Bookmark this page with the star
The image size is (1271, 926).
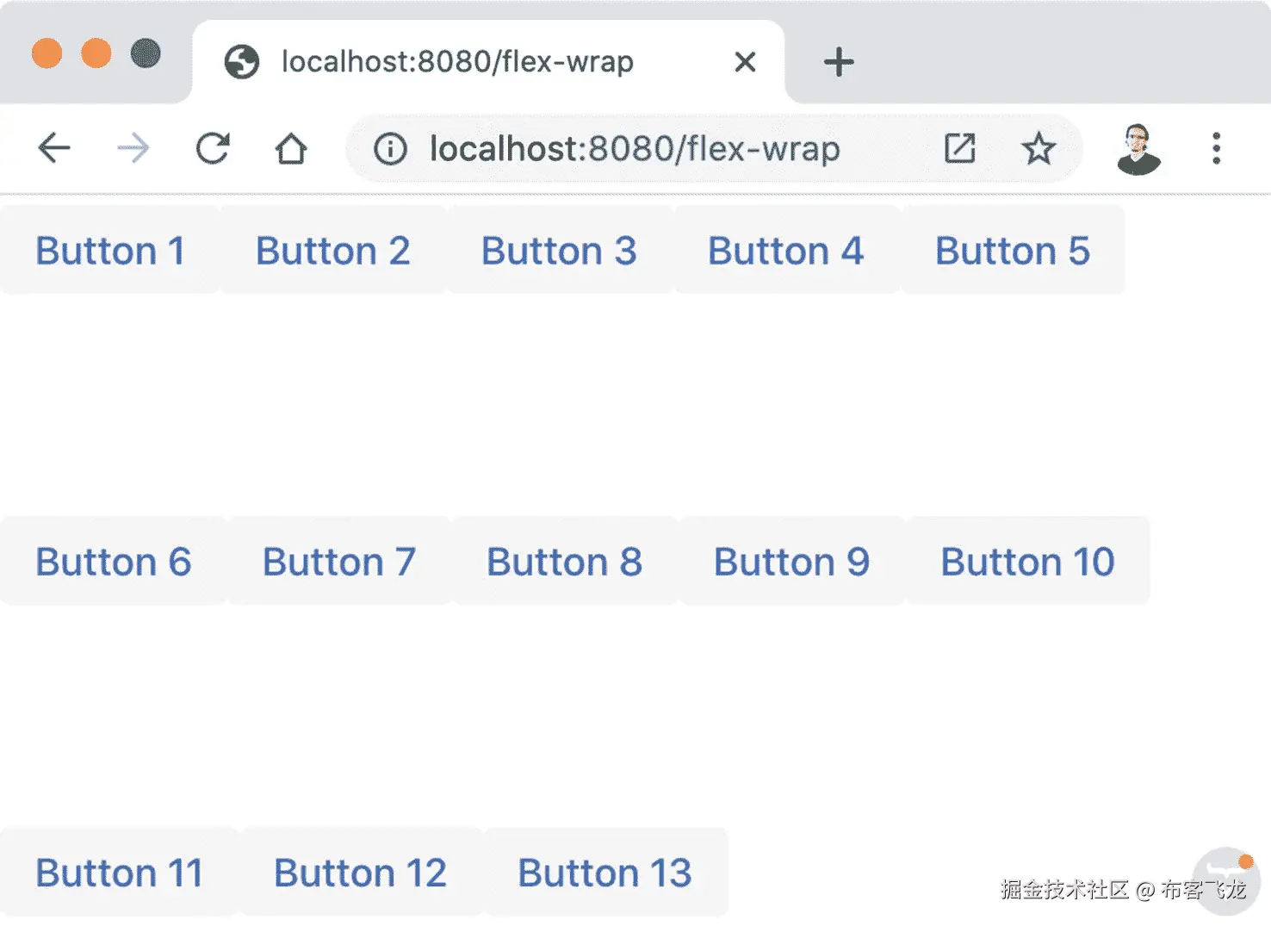1038,148
